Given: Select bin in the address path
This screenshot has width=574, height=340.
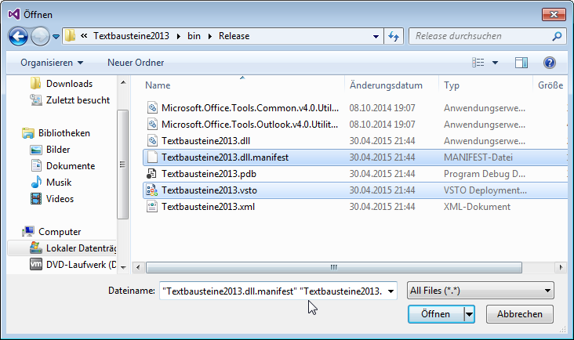Looking at the screenshot, I should (x=194, y=36).
